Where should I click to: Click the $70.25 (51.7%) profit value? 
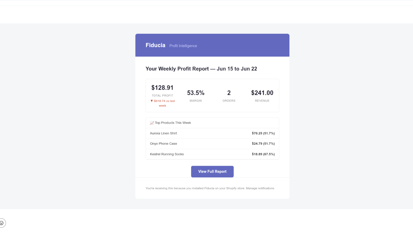263,133
